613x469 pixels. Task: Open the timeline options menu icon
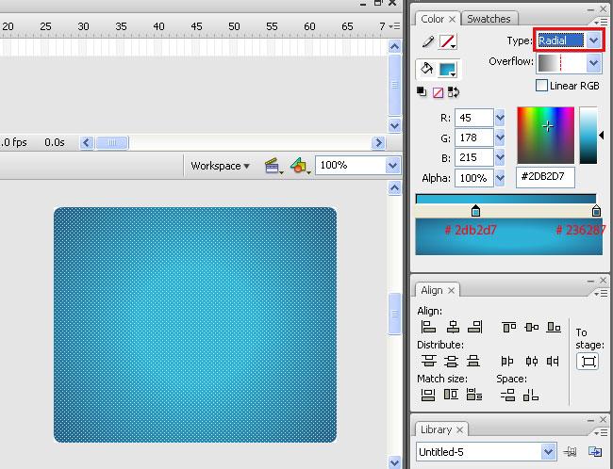click(x=395, y=26)
